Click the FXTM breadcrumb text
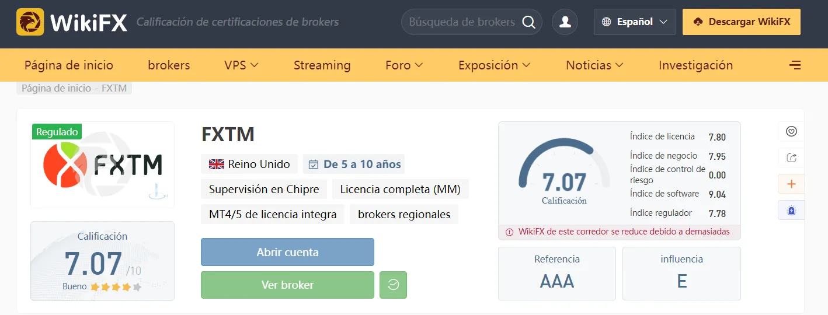 [114, 88]
